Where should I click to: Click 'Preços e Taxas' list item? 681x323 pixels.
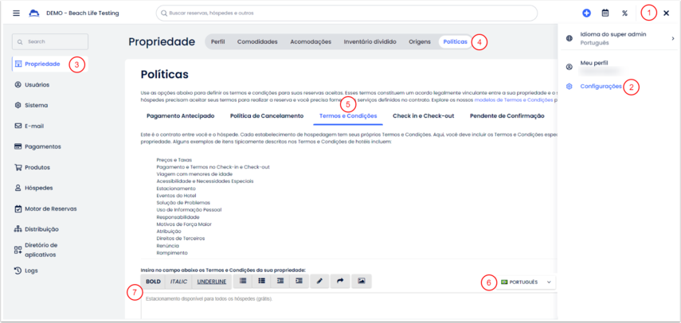tap(174, 160)
